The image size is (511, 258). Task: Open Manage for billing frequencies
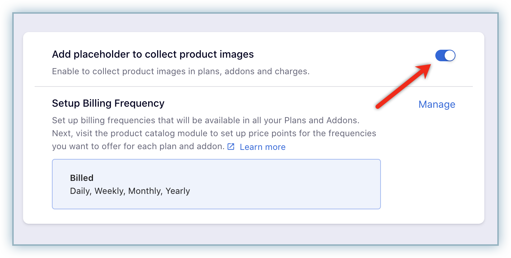pyautogui.click(x=436, y=104)
